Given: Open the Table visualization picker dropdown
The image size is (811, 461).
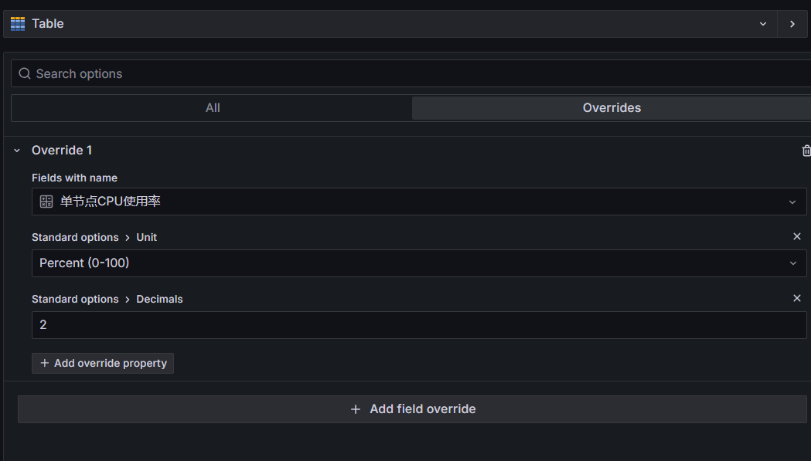Looking at the screenshot, I should (762, 24).
